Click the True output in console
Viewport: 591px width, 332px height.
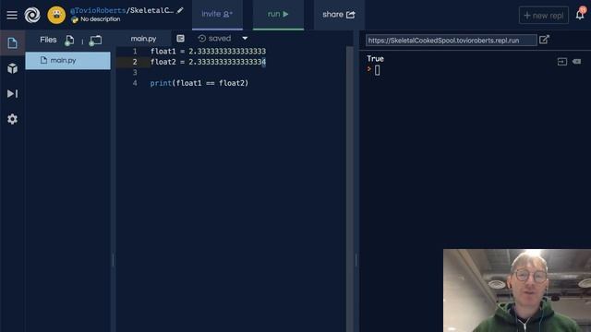pos(376,59)
